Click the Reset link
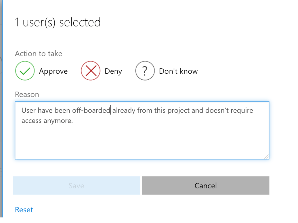The height and width of the screenshot is (223, 298). pos(24,210)
